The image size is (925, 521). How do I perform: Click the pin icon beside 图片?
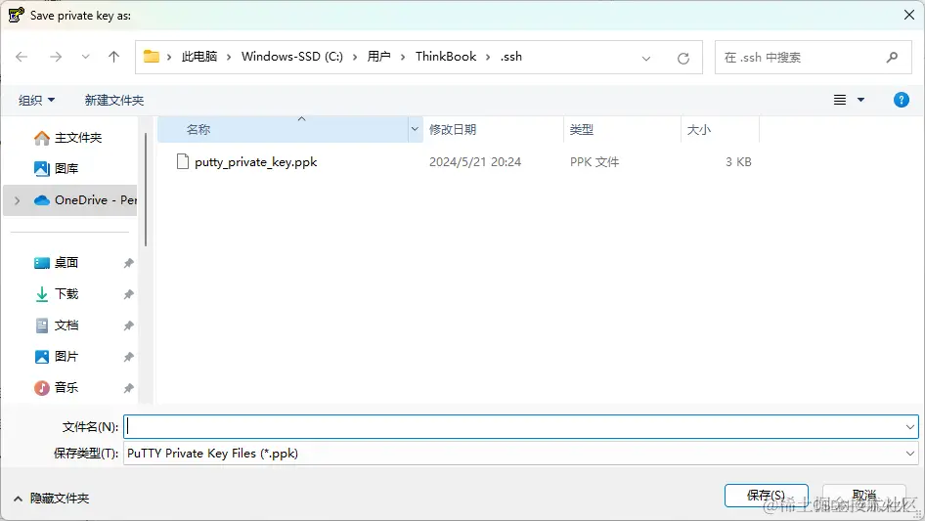click(128, 357)
